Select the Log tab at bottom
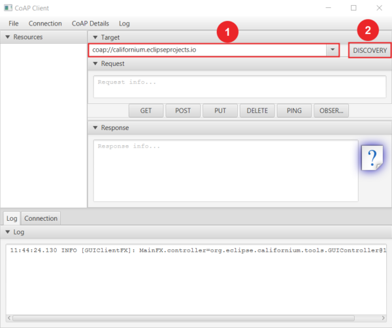The width and height of the screenshot is (392, 328). pyautogui.click(x=12, y=218)
